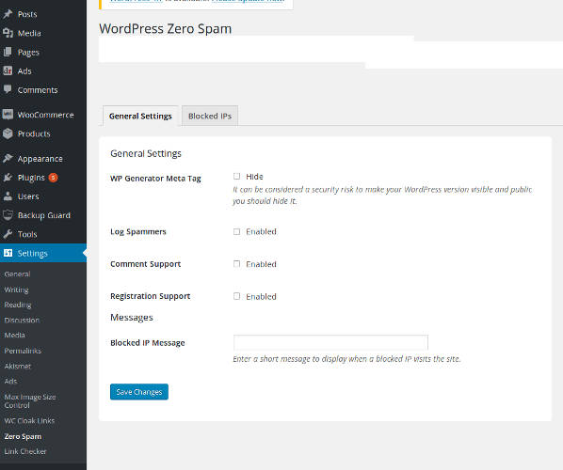Click the Pages icon
The width and height of the screenshot is (563, 470).
(x=8, y=52)
